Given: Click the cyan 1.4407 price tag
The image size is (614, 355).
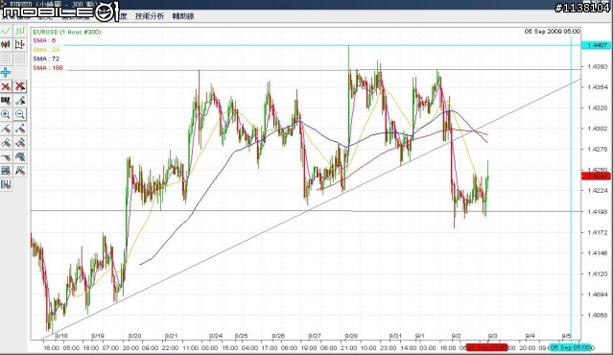Looking at the screenshot, I should click(x=597, y=45).
